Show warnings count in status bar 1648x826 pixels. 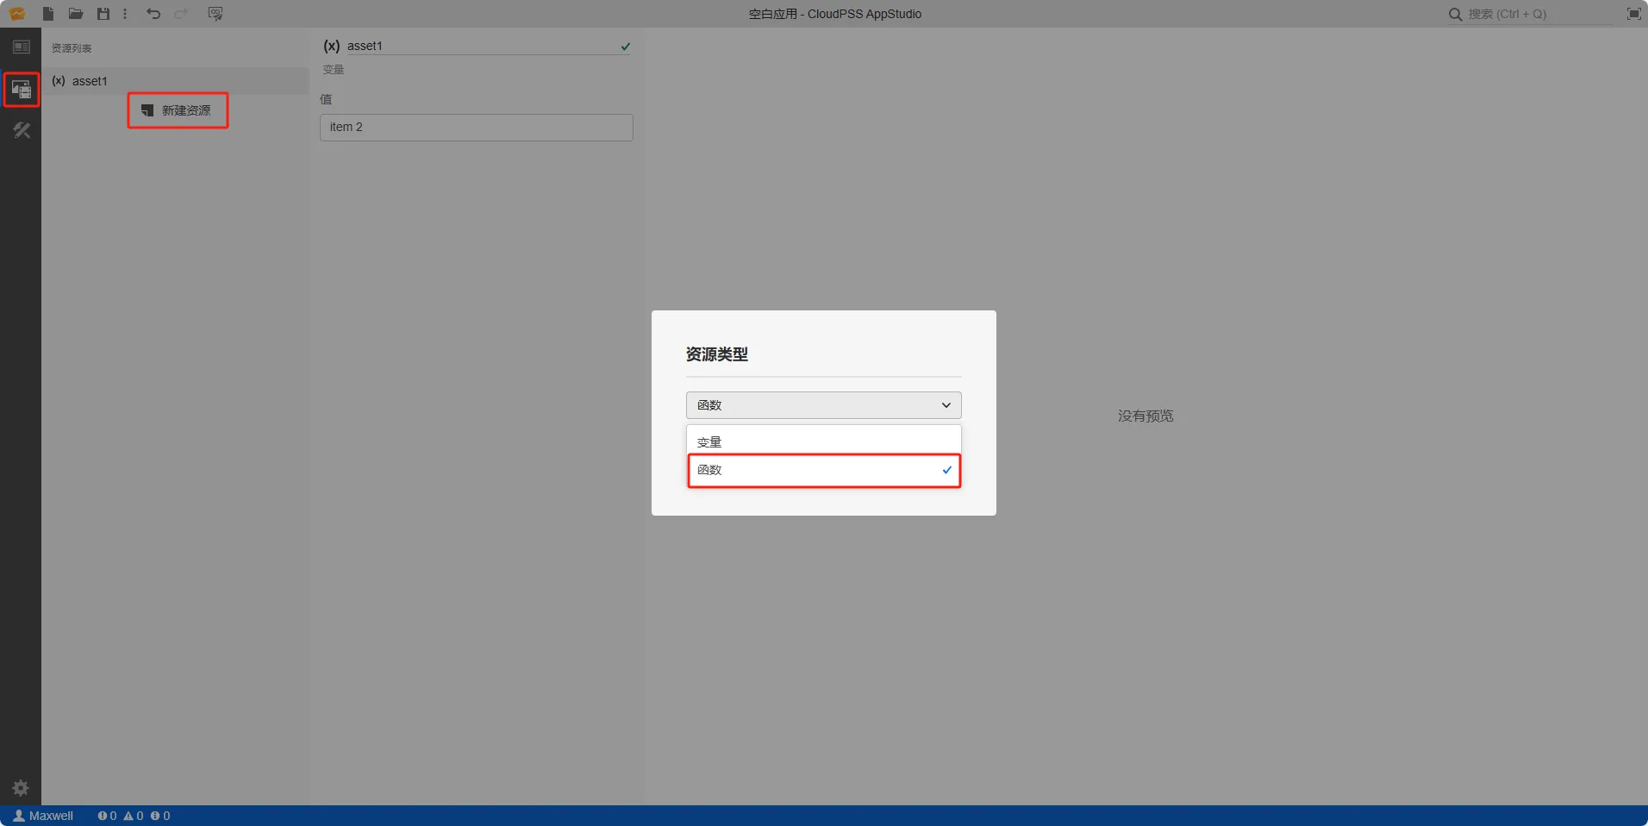tap(134, 816)
